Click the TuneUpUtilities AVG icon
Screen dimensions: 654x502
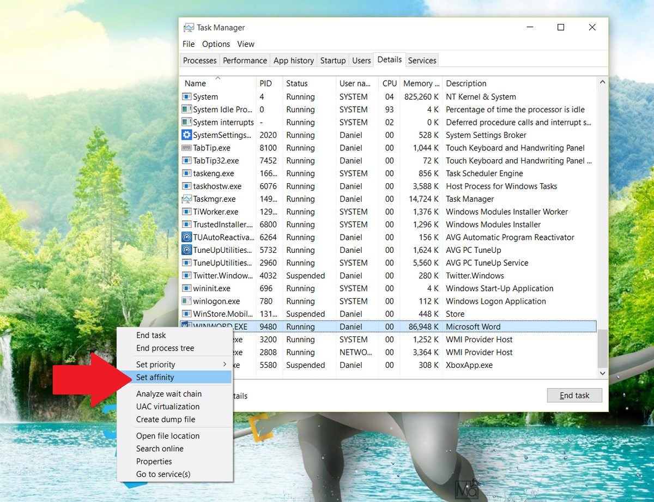(x=187, y=250)
